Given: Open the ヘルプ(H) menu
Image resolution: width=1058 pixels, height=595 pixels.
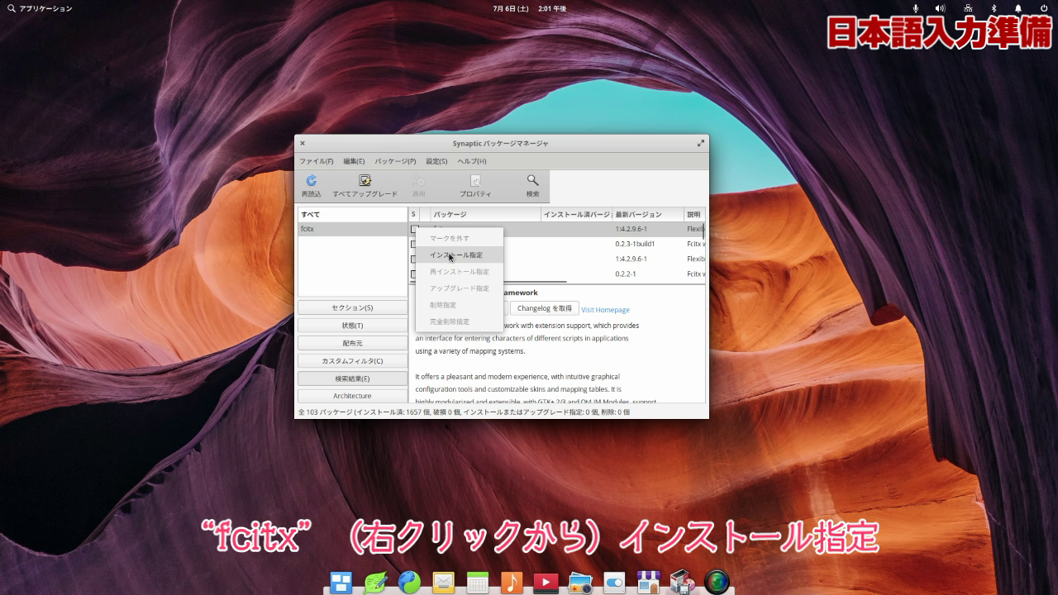Looking at the screenshot, I should (472, 161).
